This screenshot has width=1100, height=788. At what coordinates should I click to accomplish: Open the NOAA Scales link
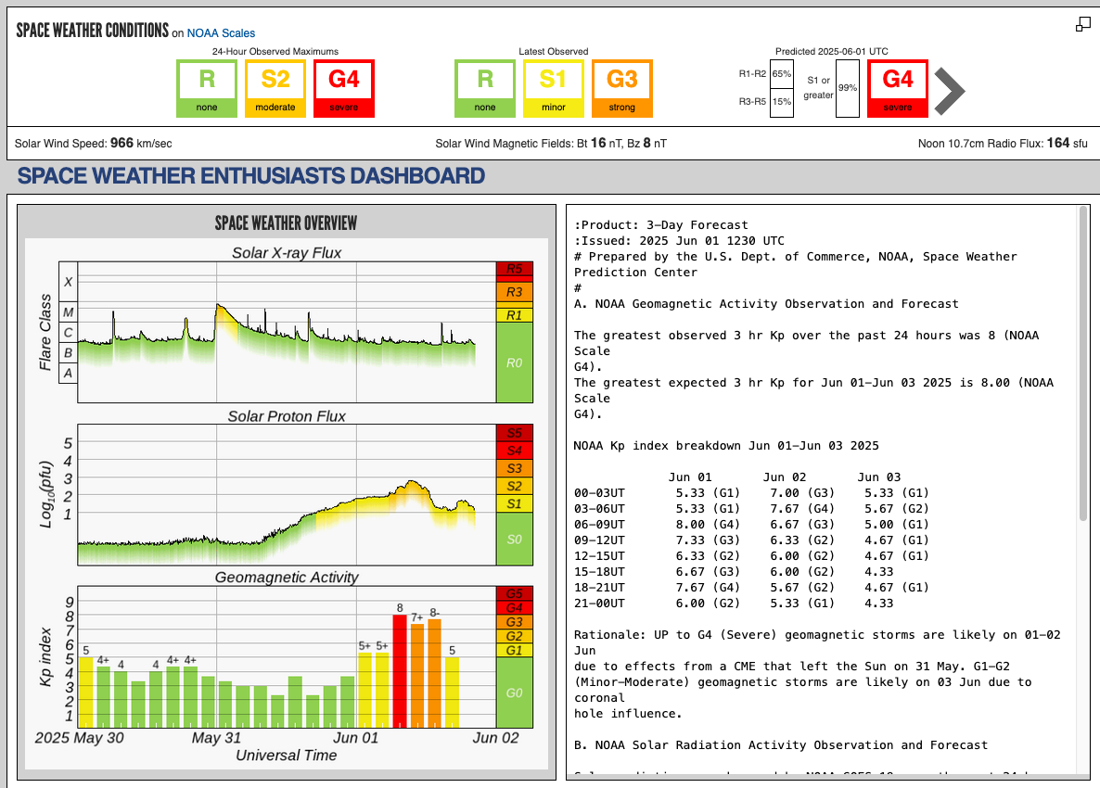[x=221, y=33]
